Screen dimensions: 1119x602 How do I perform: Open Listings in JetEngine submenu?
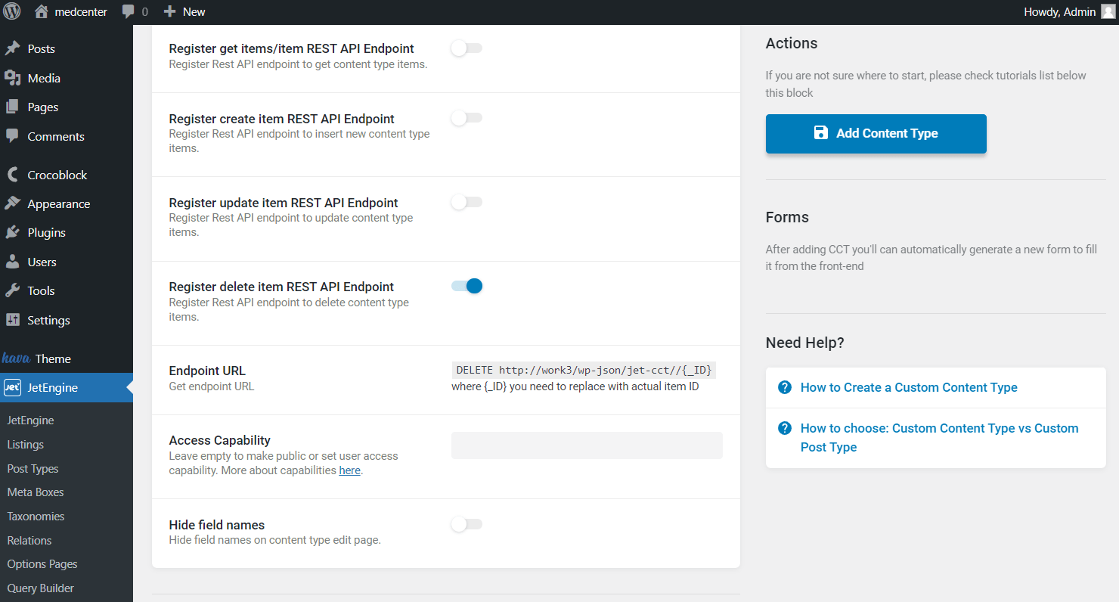click(26, 444)
